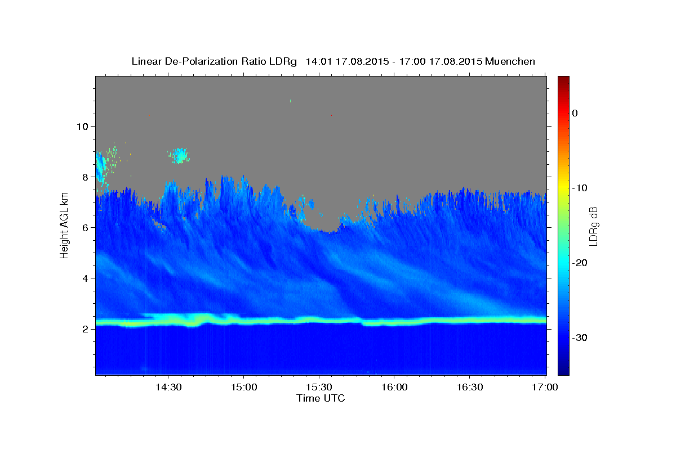This screenshot has width=676, height=450.
Task: Click the date range text '14:01 17.08.2015'
Action: click(346, 61)
